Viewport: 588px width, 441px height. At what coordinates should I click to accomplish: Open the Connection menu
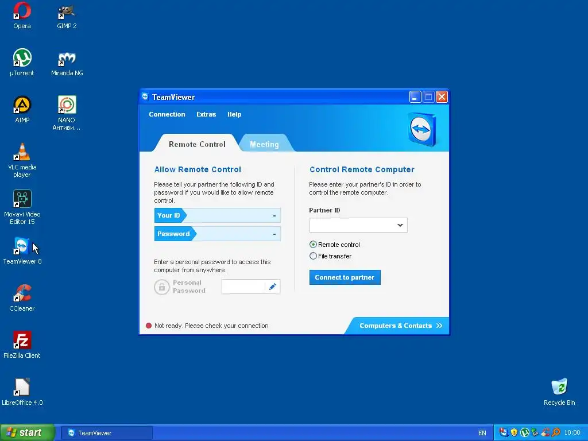coord(167,114)
